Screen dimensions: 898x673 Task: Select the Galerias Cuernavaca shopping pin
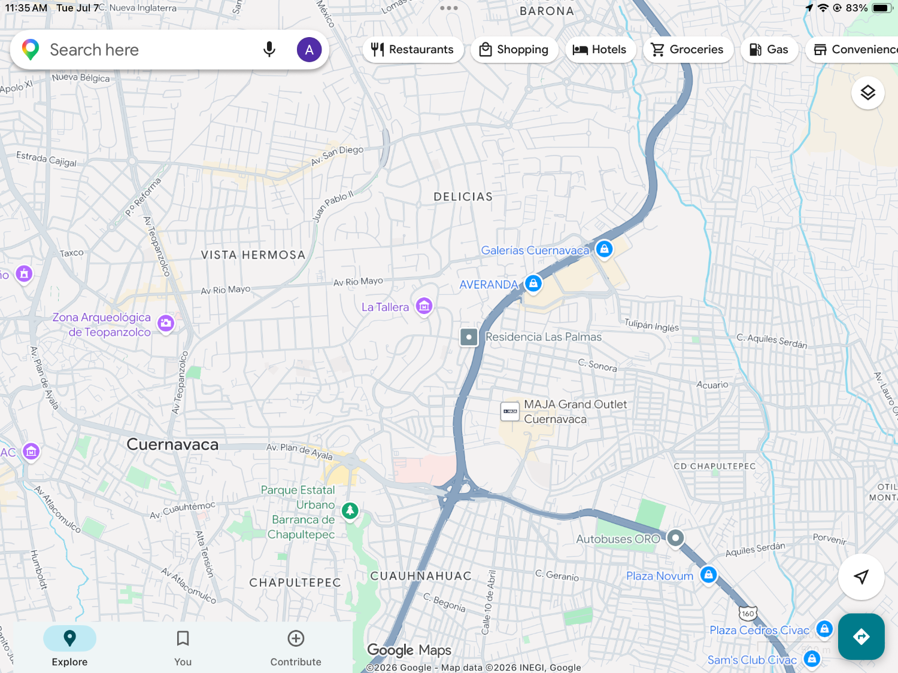tap(604, 249)
